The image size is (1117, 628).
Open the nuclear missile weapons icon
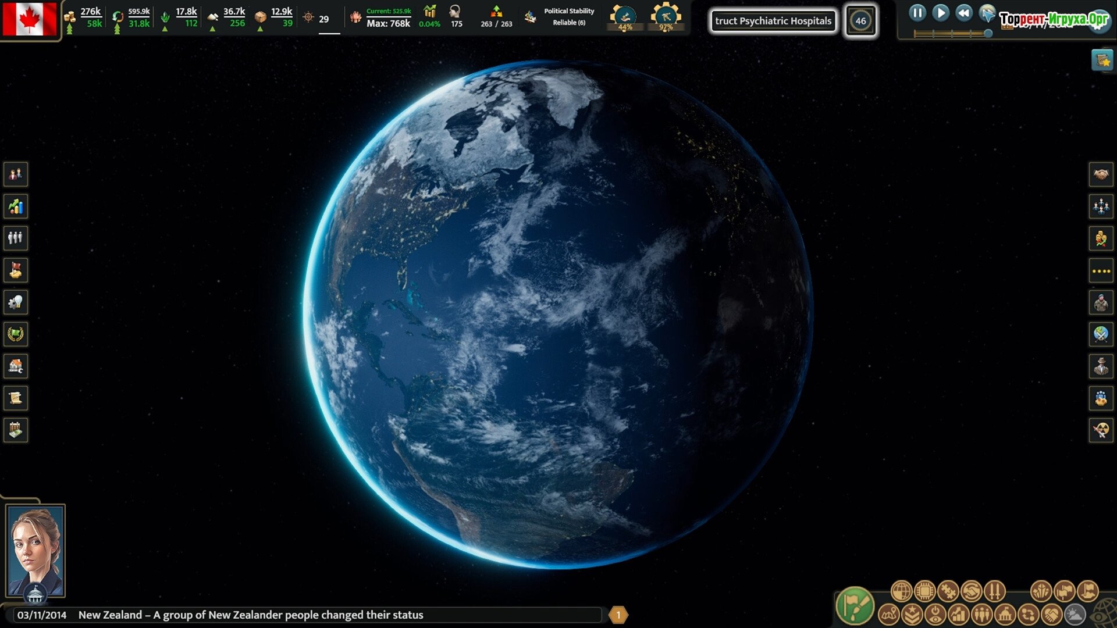[1101, 430]
